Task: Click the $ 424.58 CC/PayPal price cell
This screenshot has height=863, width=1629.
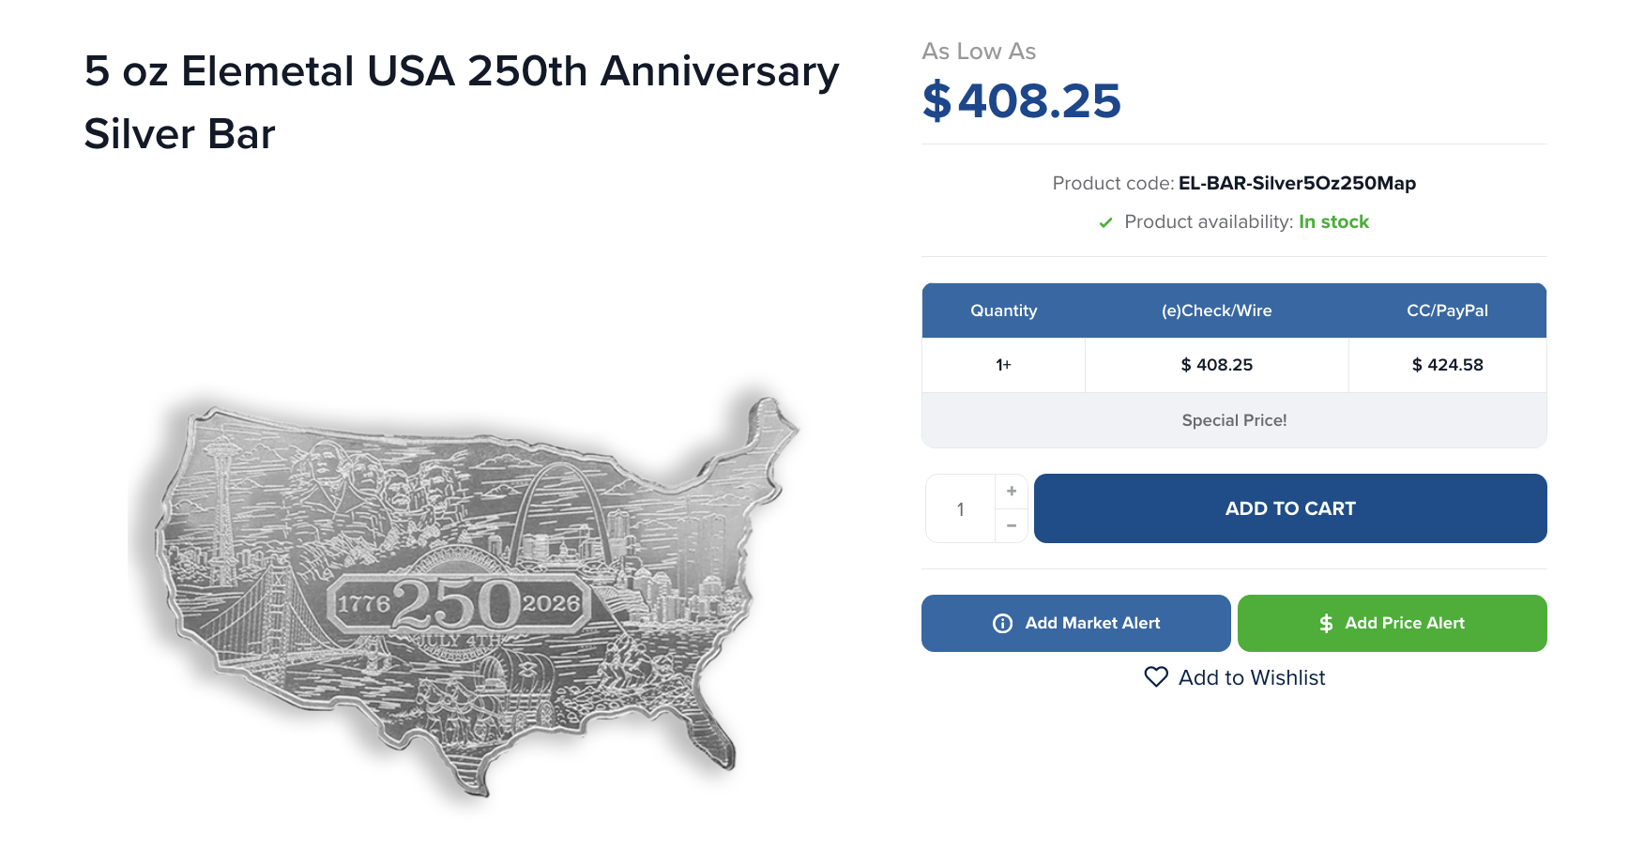Action: tap(1447, 365)
